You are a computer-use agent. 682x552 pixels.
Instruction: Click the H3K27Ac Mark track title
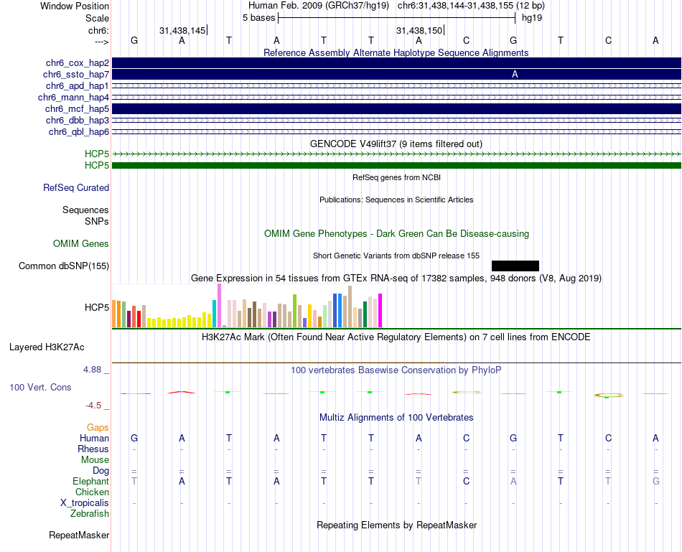396,337
